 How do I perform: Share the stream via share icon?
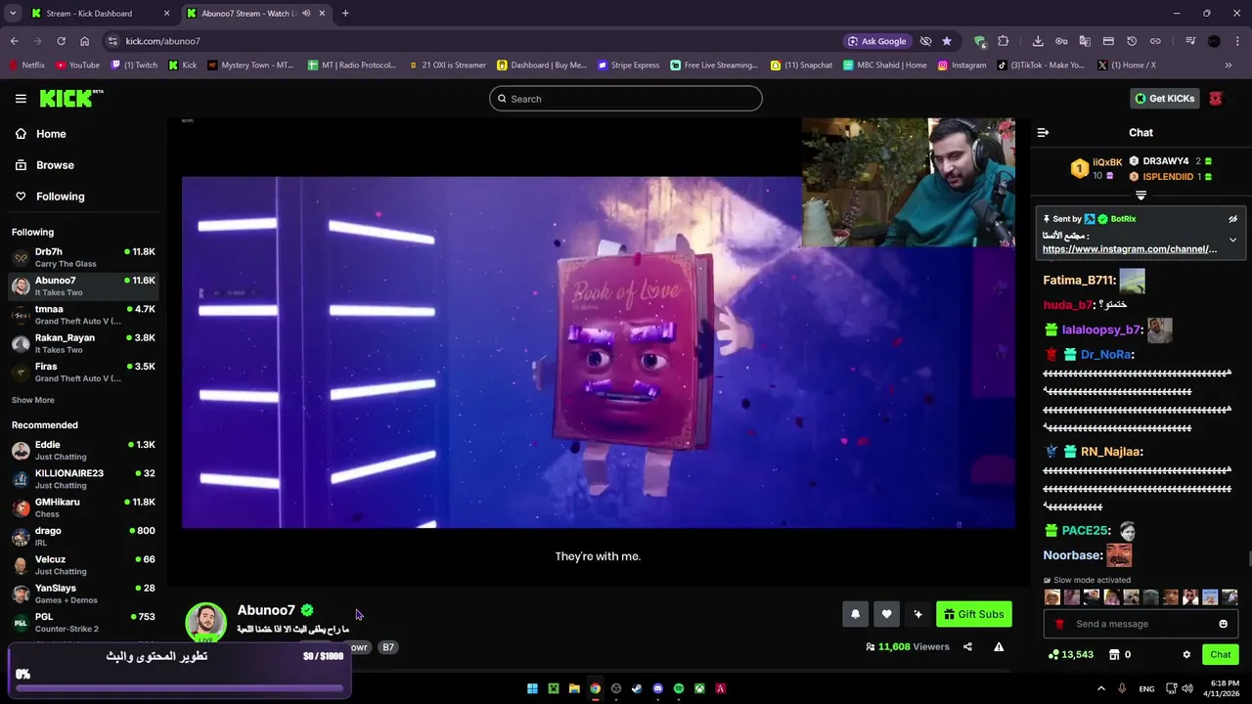click(x=967, y=646)
